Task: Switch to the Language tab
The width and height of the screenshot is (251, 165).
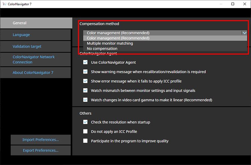Action: 35,35
